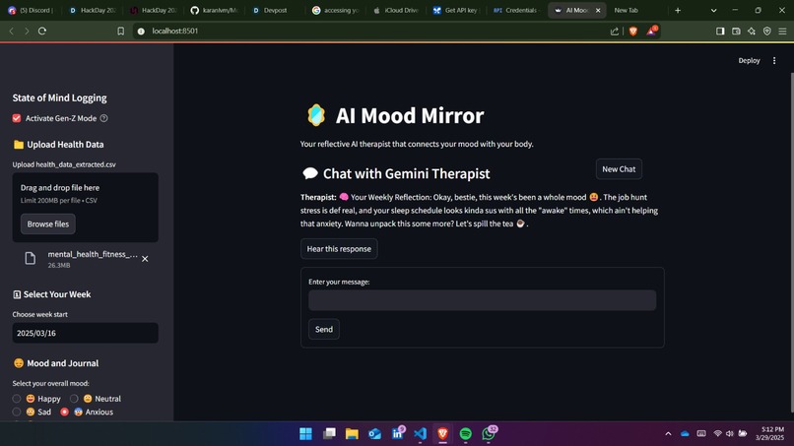Switch to the Credentials tab
This screenshot has width=794, height=446.
coord(517,10)
